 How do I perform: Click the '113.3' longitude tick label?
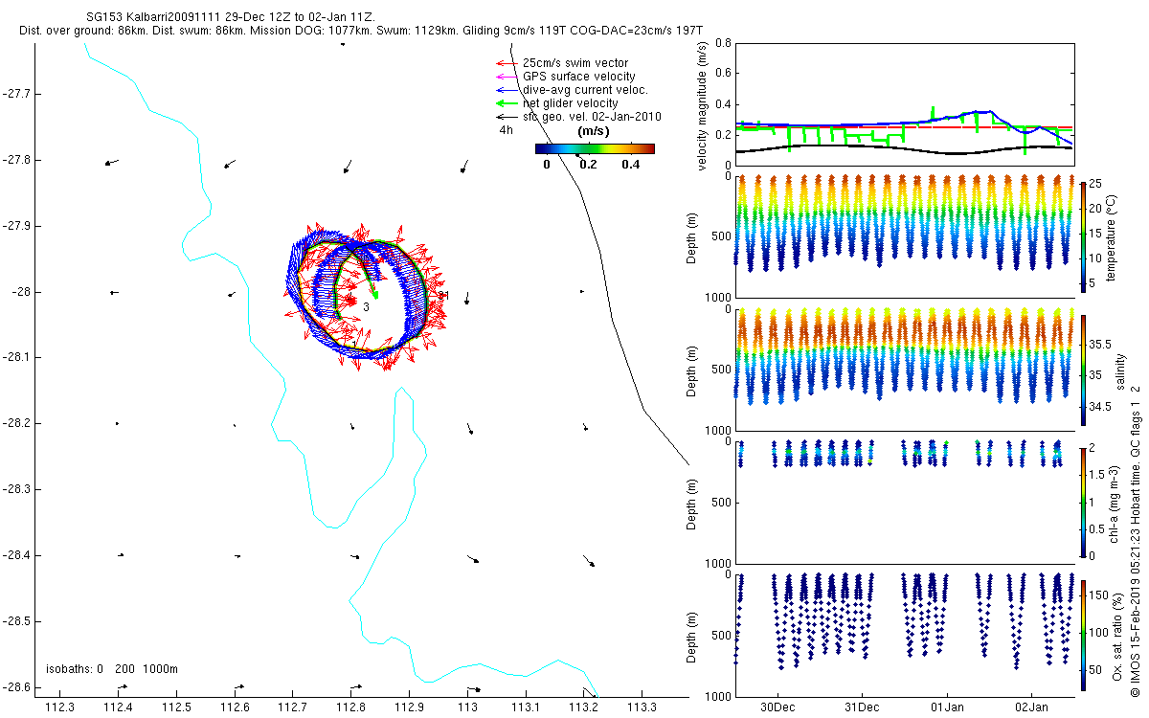tap(641, 707)
